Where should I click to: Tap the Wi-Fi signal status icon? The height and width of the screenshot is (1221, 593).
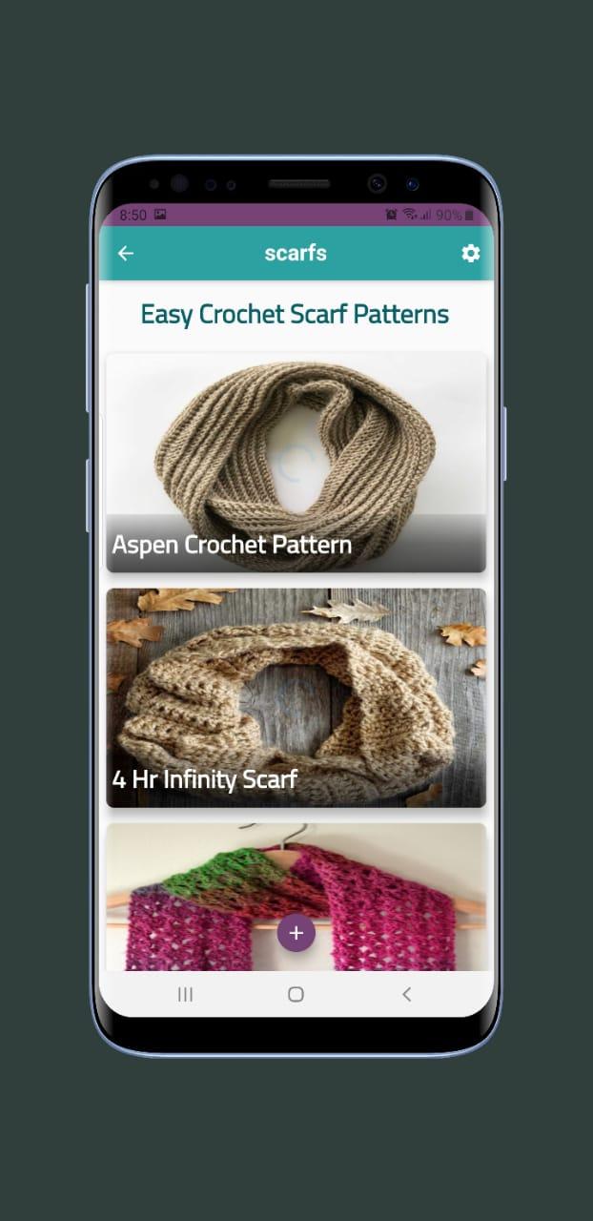click(409, 215)
